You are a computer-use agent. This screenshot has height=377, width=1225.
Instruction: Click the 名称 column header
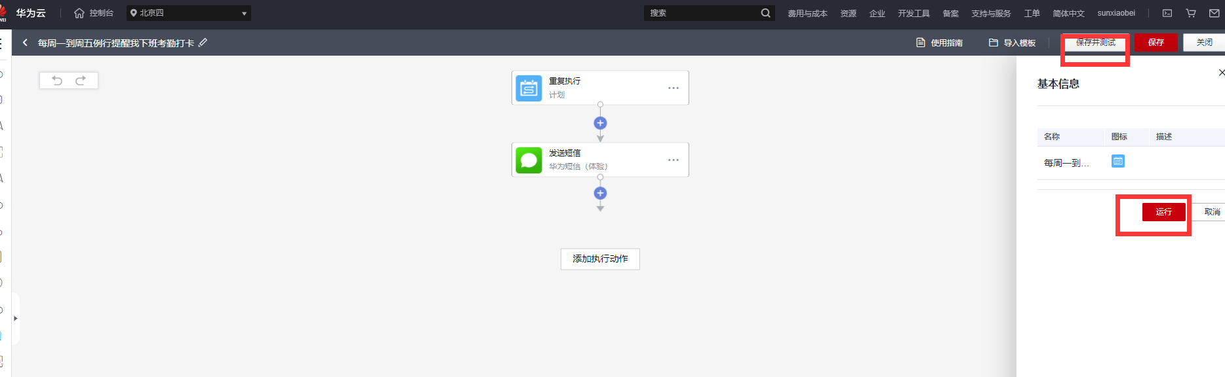pyautogui.click(x=1052, y=137)
